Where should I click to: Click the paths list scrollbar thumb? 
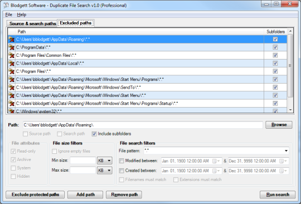point(290,65)
